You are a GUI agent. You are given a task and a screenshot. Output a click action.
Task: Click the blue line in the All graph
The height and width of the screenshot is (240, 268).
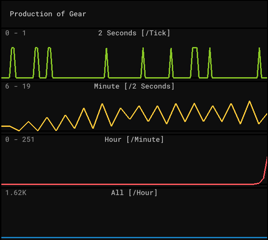point(134,238)
